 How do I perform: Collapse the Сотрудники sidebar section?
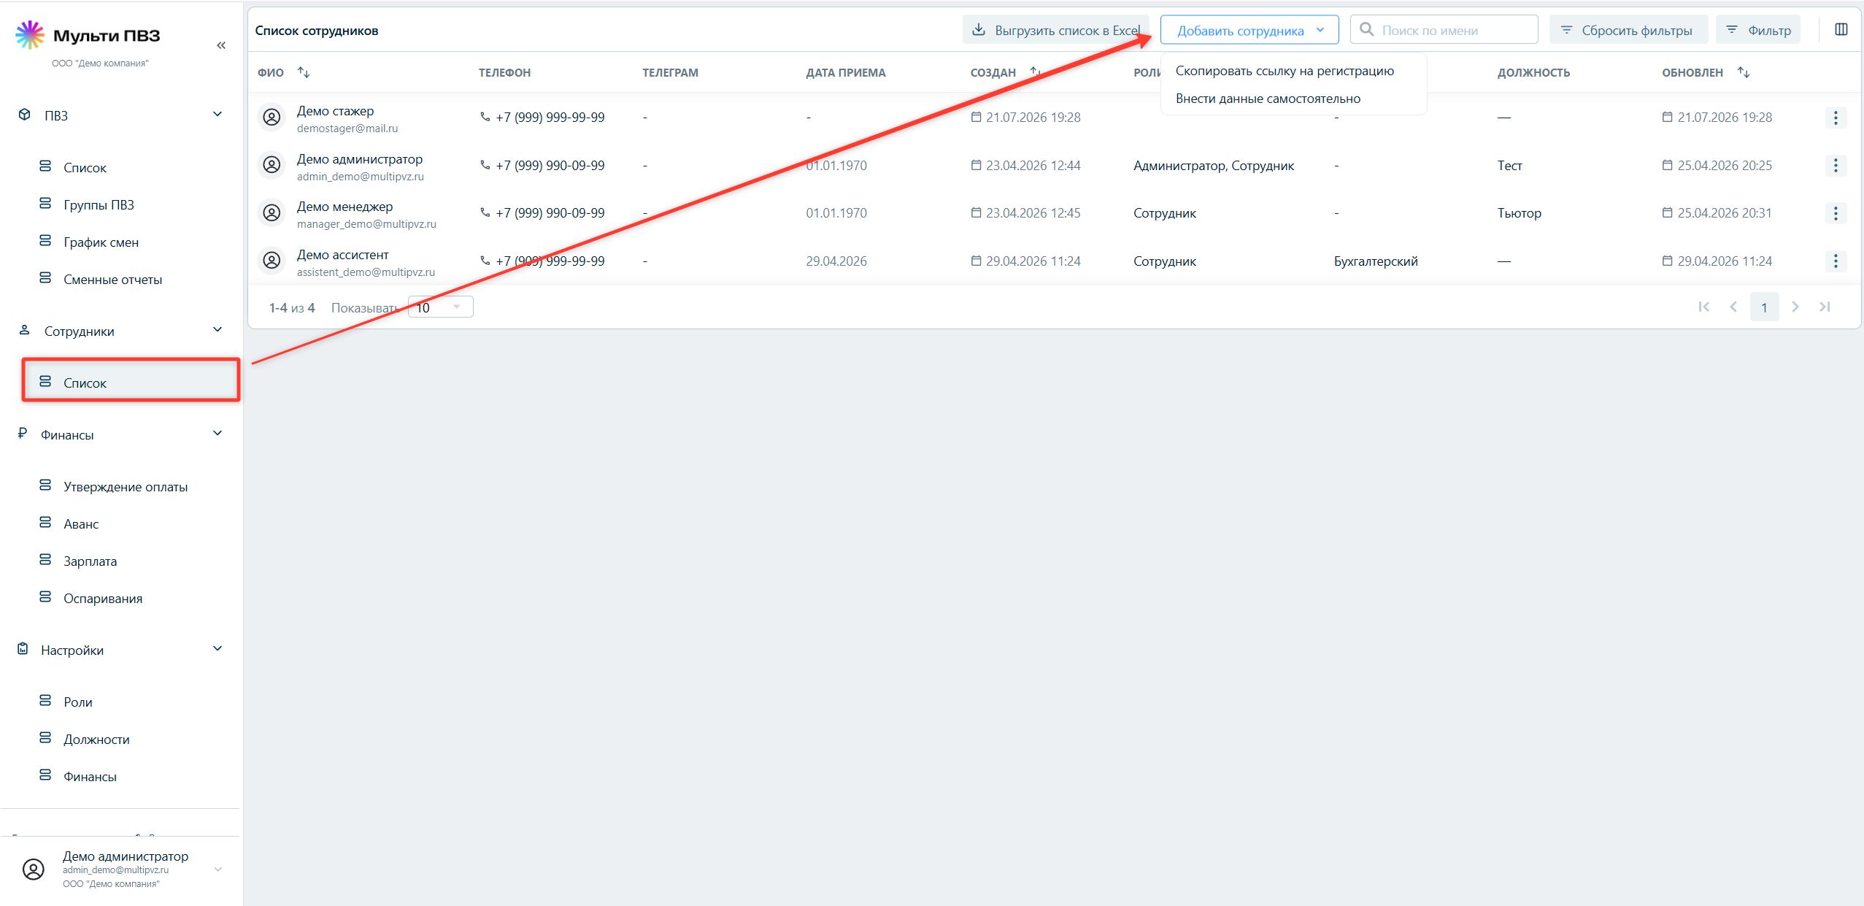[217, 330]
